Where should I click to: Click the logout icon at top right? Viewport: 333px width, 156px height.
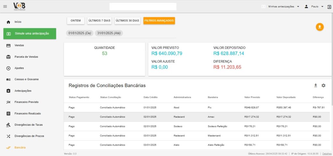329,7
